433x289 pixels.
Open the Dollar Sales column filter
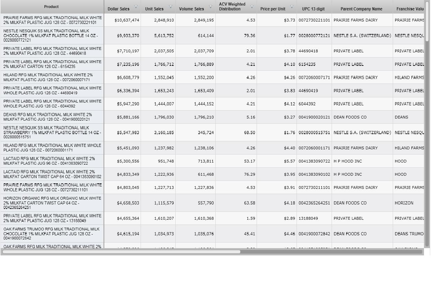click(x=136, y=7)
